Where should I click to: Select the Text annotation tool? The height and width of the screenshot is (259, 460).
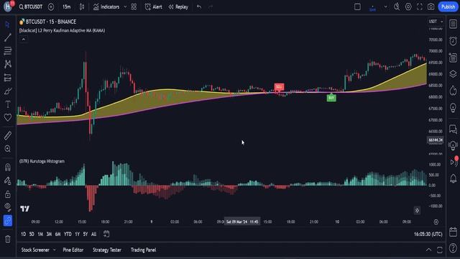(x=8, y=104)
